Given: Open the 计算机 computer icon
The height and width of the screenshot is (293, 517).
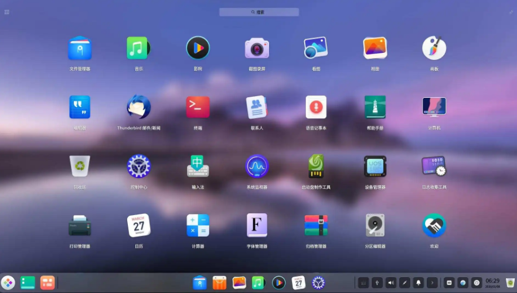Looking at the screenshot, I should pos(434,107).
